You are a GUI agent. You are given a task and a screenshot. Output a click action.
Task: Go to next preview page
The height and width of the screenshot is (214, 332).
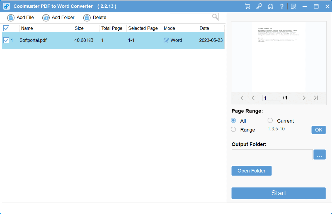tap(304, 98)
